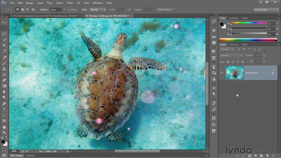Toggle Lock all padlock icon
This screenshot has height=158, width=281.
tap(243, 62)
